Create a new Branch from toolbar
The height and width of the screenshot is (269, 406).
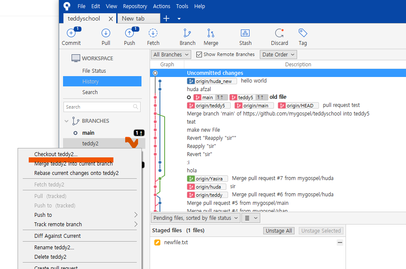point(187,33)
